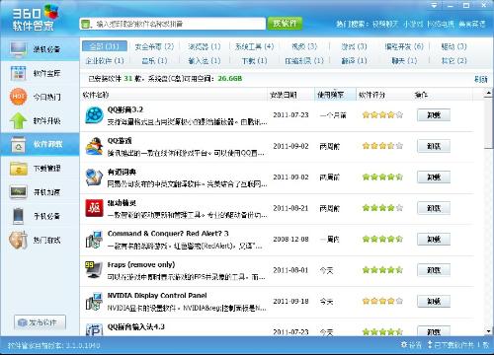Viewport: 494px width, 355px height.
Task: Open 软件宝库 software library icon
Action: pyautogui.click(x=18, y=73)
